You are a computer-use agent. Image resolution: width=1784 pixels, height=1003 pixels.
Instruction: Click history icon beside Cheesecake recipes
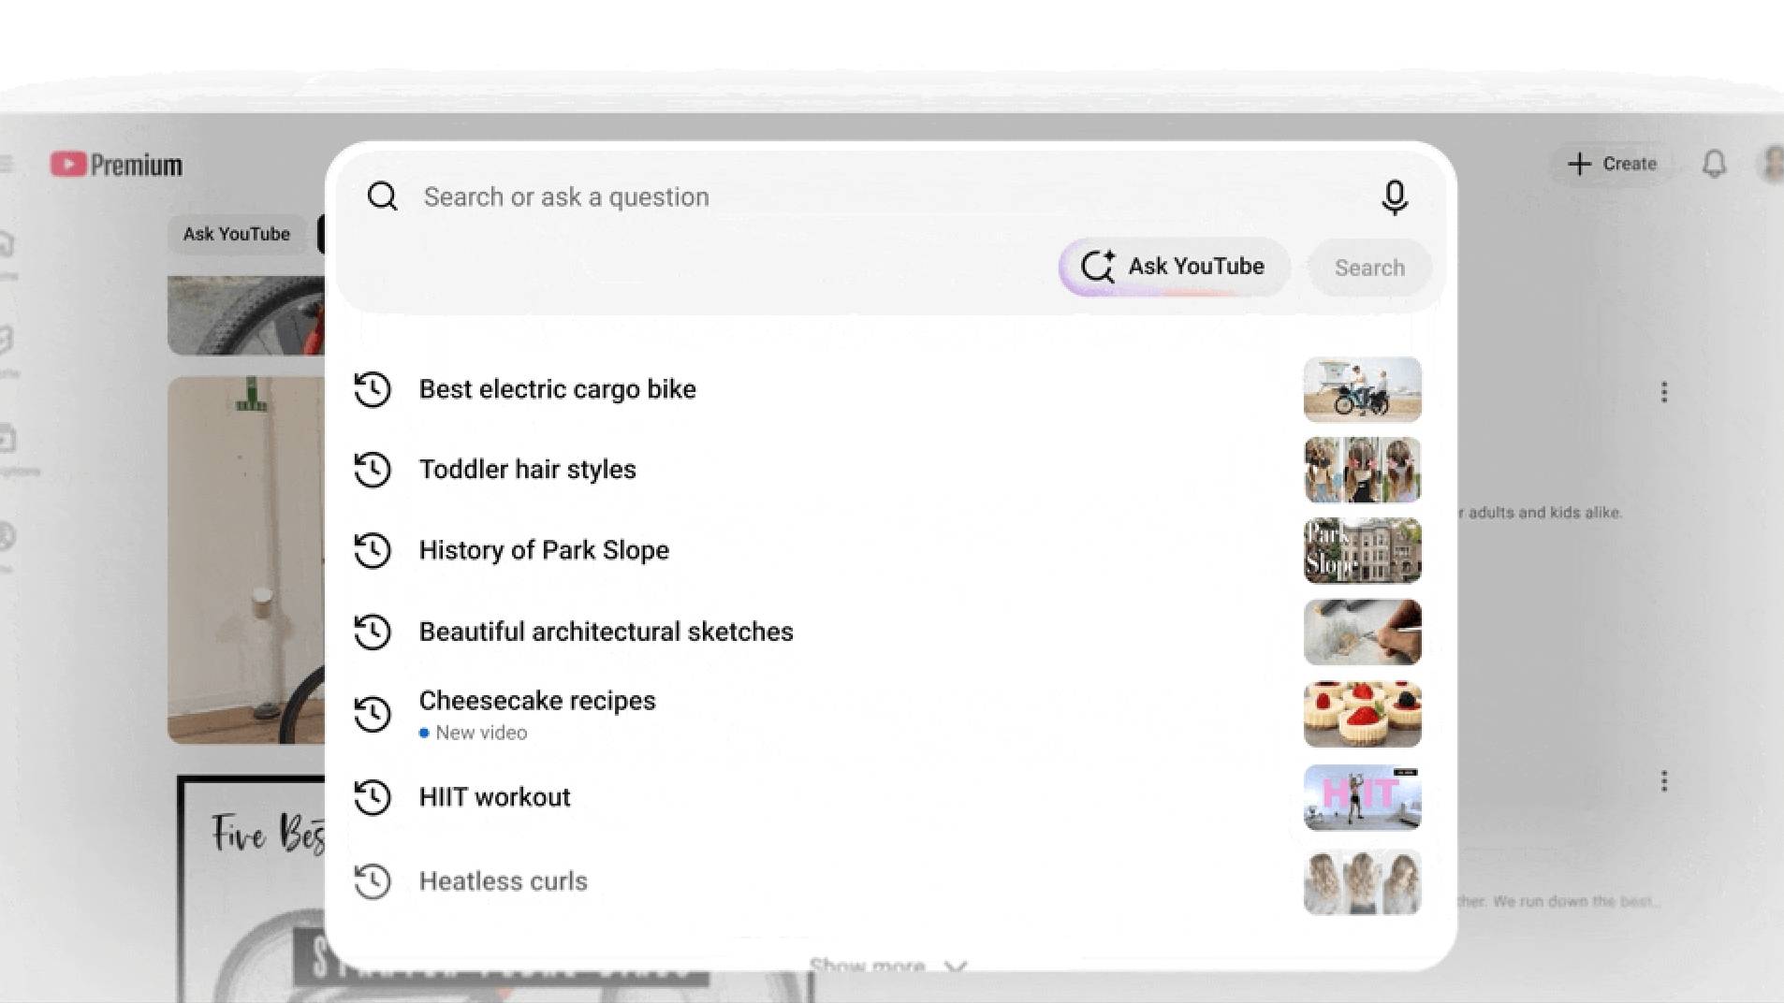click(372, 714)
